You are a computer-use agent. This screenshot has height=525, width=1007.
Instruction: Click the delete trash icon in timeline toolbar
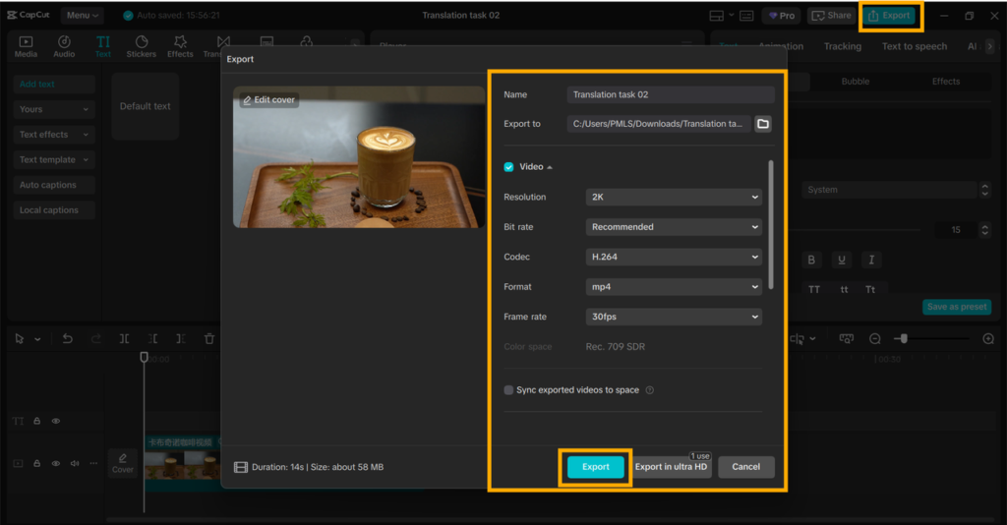(209, 339)
